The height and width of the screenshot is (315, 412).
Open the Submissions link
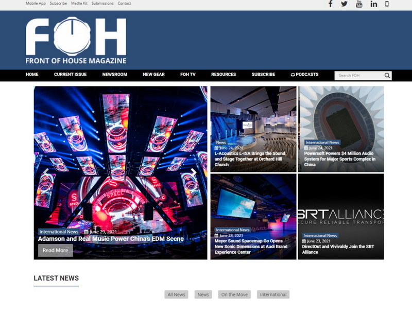pyautogui.click(x=102, y=4)
